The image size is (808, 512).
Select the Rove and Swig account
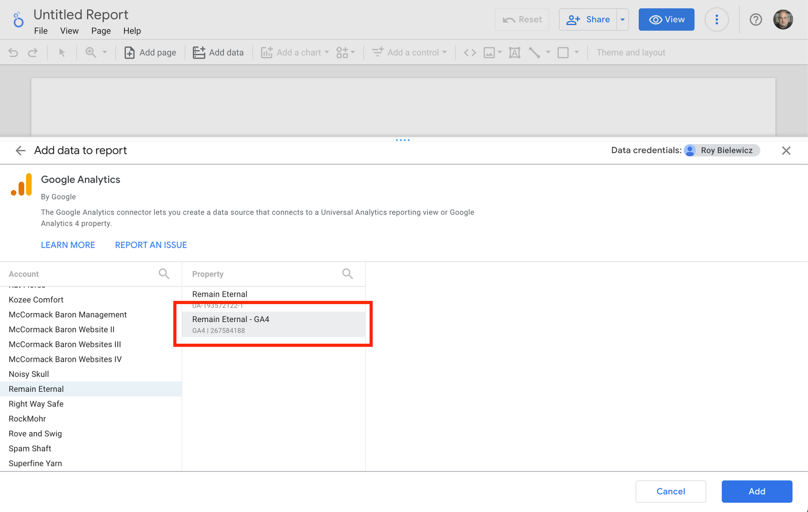(91, 434)
